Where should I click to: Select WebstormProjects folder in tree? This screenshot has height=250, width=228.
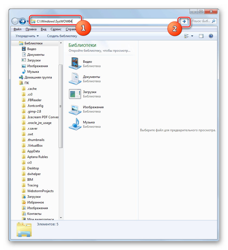pyautogui.click(x=40, y=191)
